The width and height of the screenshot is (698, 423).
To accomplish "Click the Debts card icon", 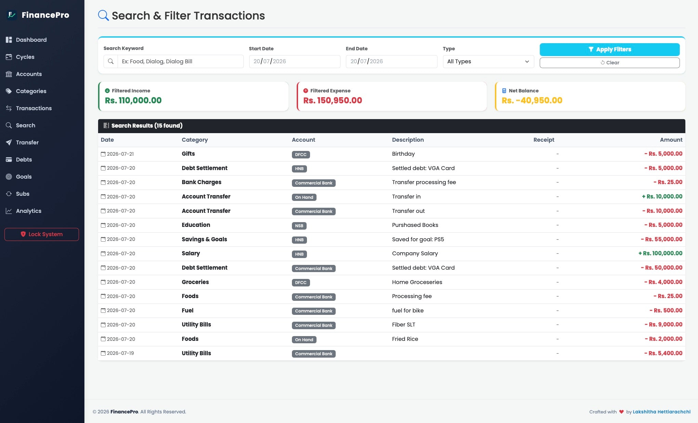I will pyautogui.click(x=9, y=159).
